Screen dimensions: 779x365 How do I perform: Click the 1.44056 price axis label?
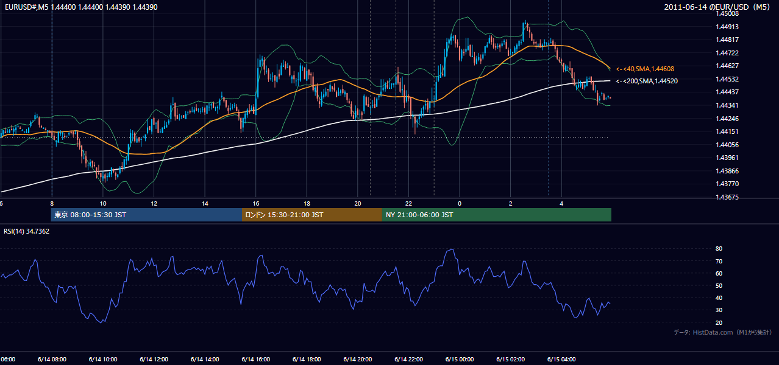pyautogui.click(x=727, y=145)
